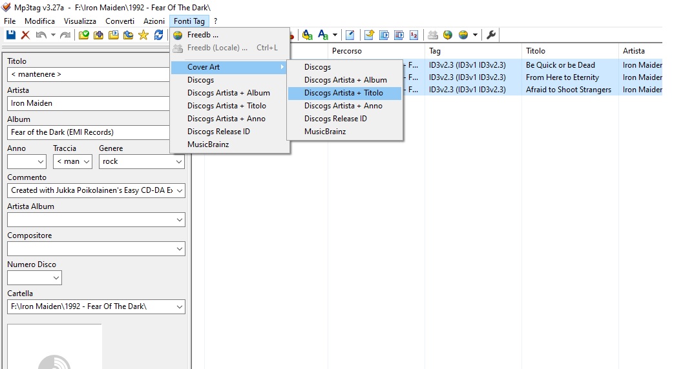
Task: Choose Freedb ... from Fonti Tag menu
Action: [x=229, y=35]
